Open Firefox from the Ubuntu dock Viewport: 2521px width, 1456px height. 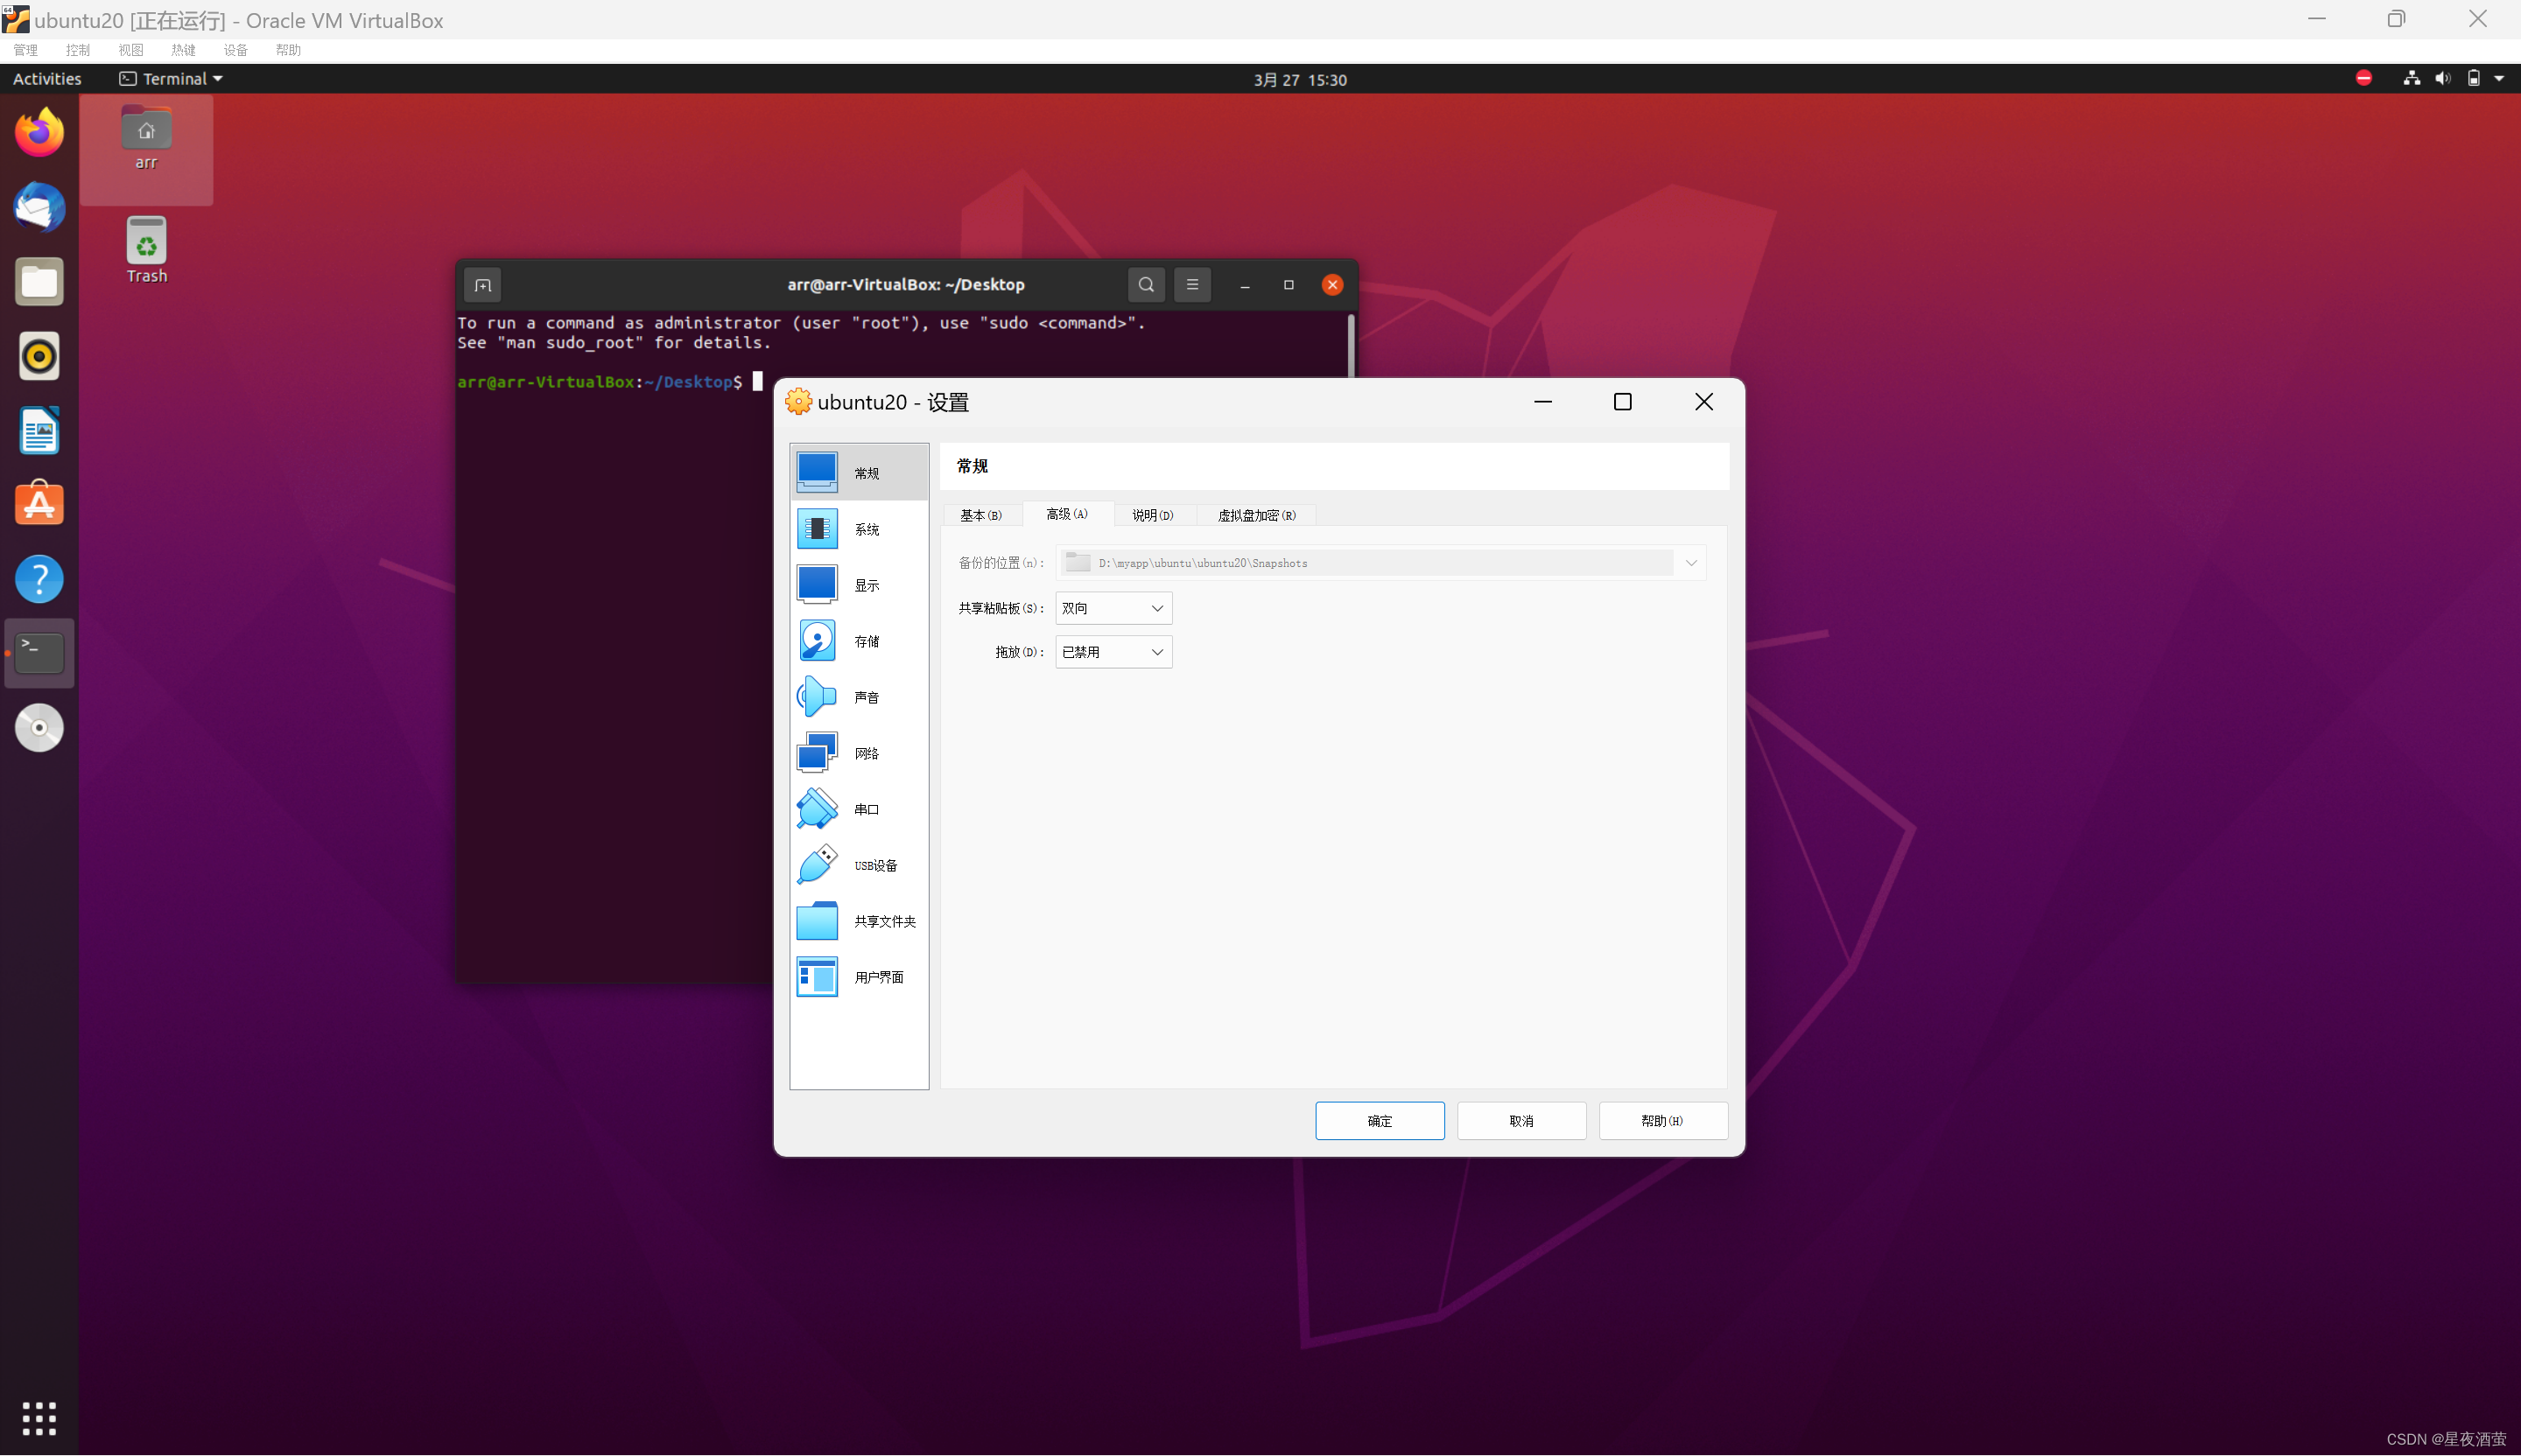click(39, 133)
